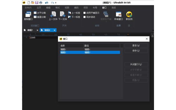
Task: Go to 上一文件 previous file
Action: pyautogui.click(x=53, y=16)
